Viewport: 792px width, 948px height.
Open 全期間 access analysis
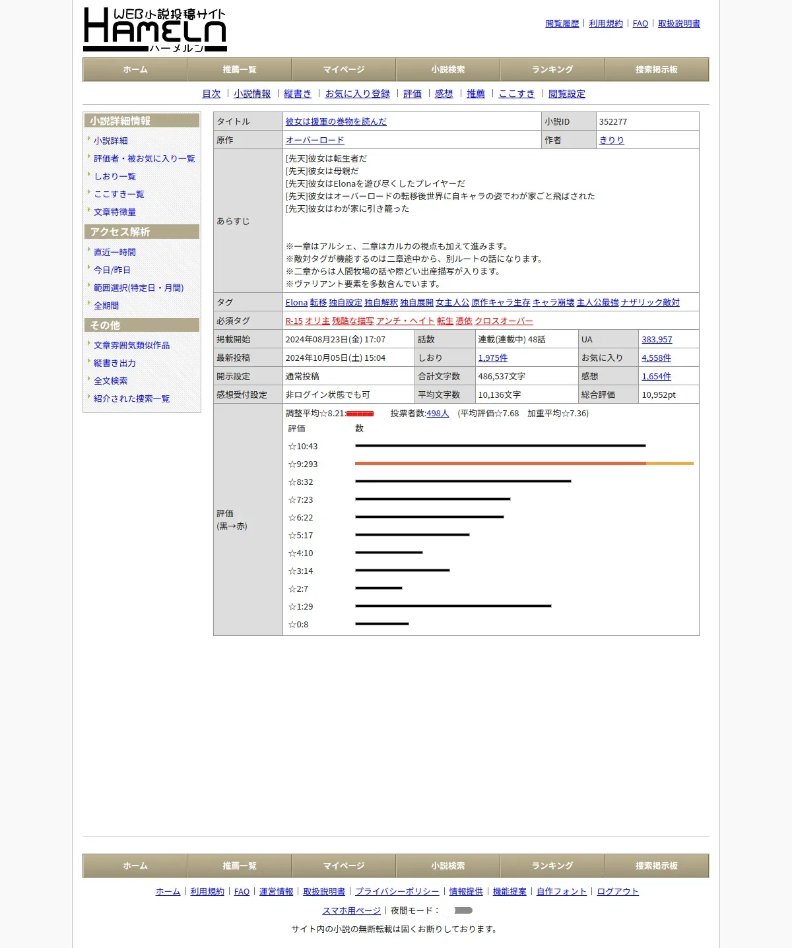point(106,305)
